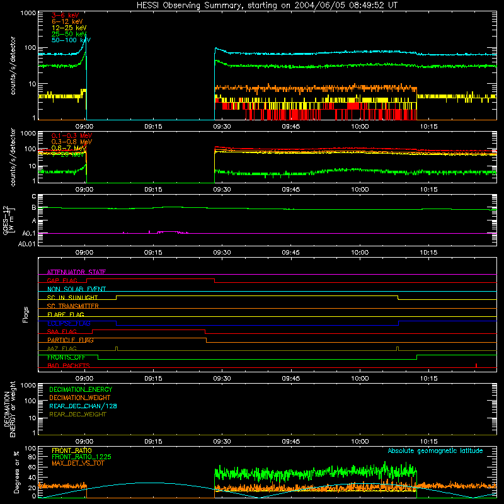
Task: Click the yellow 0.8-7 MeV legend label
Action: tap(69, 148)
